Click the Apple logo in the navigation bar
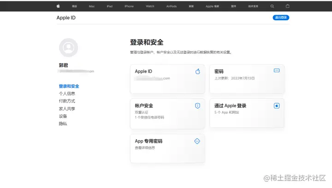Screen dimensions: 332x188 [58, 6]
